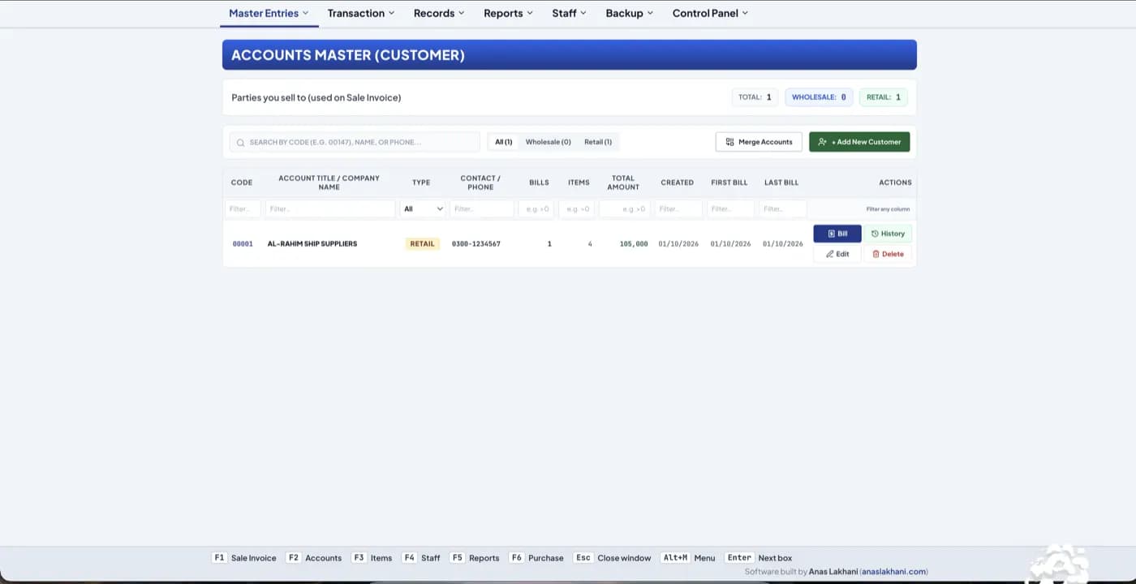
Task: Expand the Control Panel menu
Action: [710, 13]
